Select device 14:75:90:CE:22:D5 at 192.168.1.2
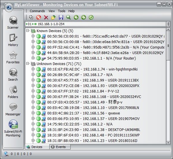The image size is (173, 159). point(80,124)
